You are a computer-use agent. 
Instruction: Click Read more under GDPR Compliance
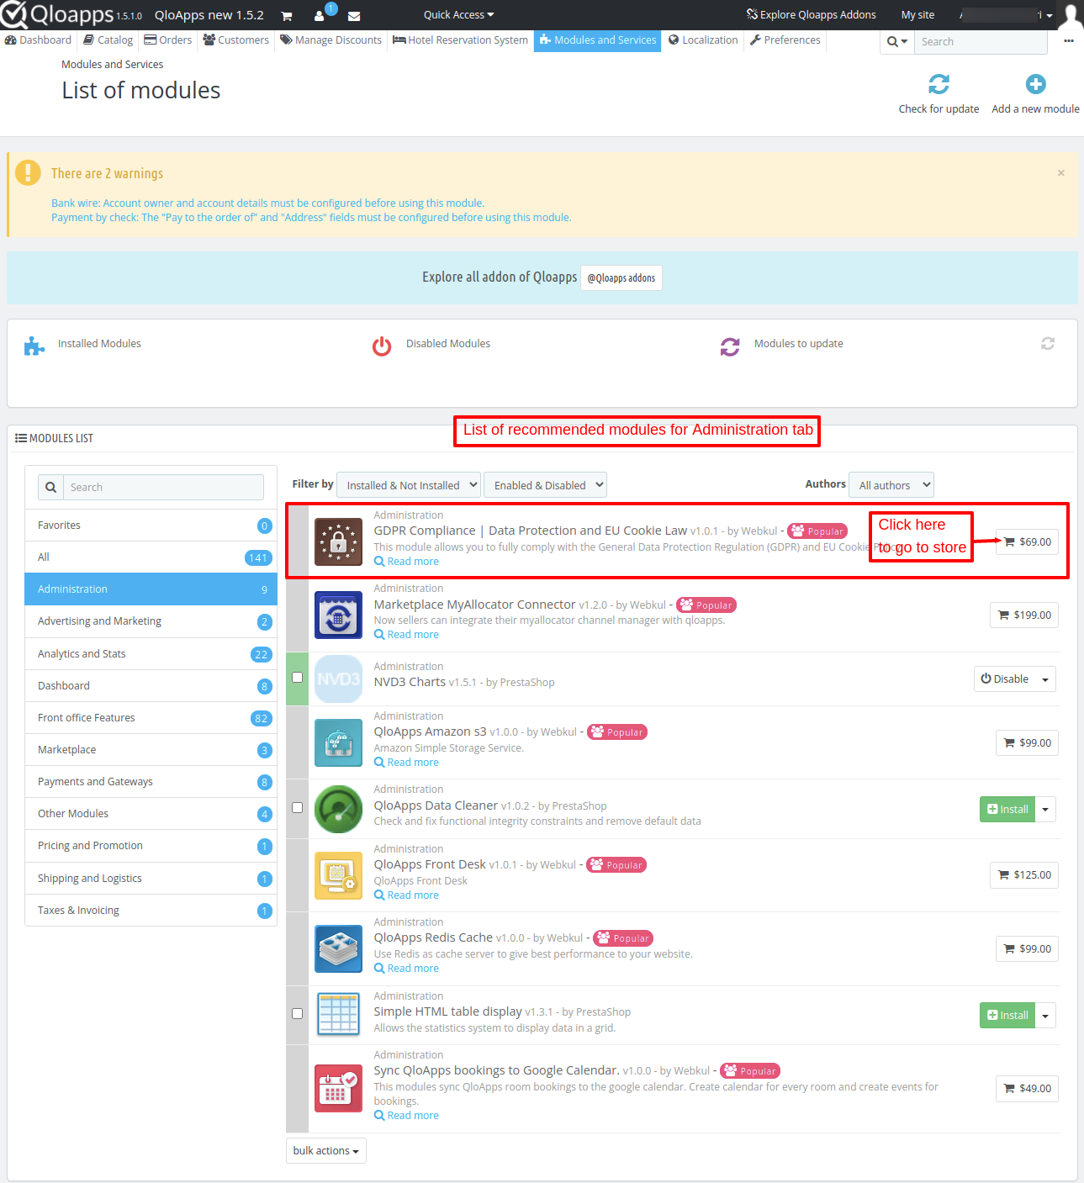[x=406, y=561]
